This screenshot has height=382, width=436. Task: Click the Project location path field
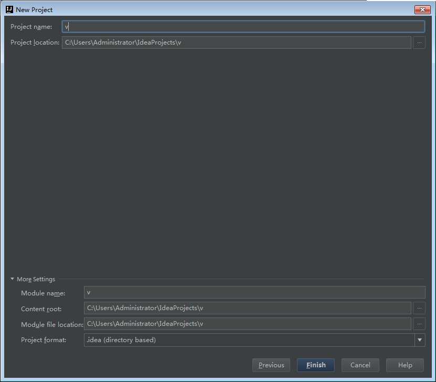pyautogui.click(x=236, y=43)
